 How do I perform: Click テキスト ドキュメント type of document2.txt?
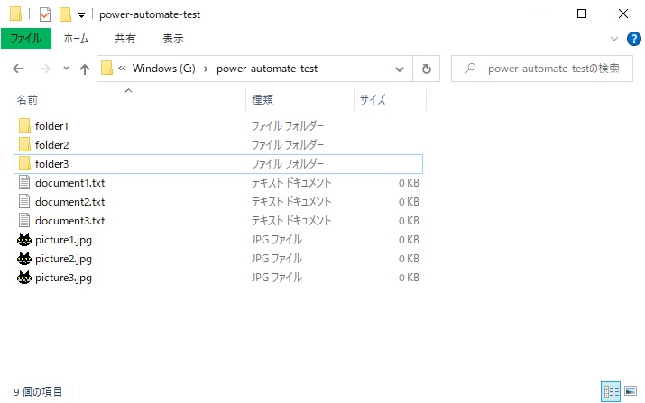click(291, 202)
